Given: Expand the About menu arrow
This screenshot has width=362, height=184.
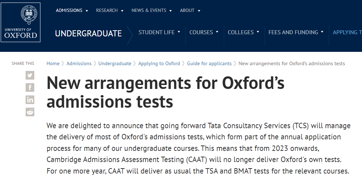Looking at the screenshot, I should pos(199,11).
